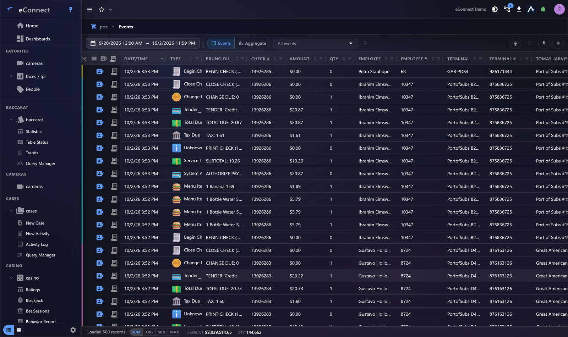This screenshot has width=568, height=337.
Task: Export events with the toolbar download button
Action: click(544, 43)
